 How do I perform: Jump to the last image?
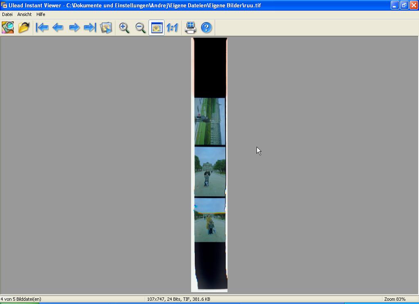pos(90,27)
